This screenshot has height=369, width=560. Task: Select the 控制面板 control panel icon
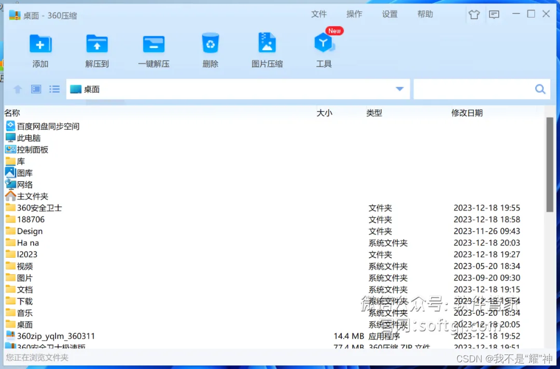[11, 150]
